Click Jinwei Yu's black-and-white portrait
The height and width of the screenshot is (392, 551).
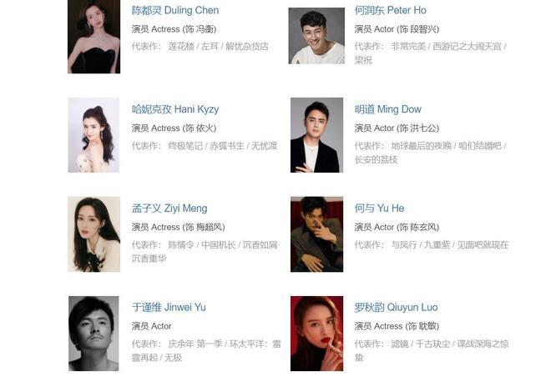[x=94, y=334]
